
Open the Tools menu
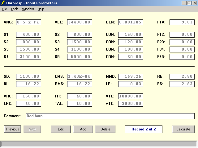(x=15, y=9)
